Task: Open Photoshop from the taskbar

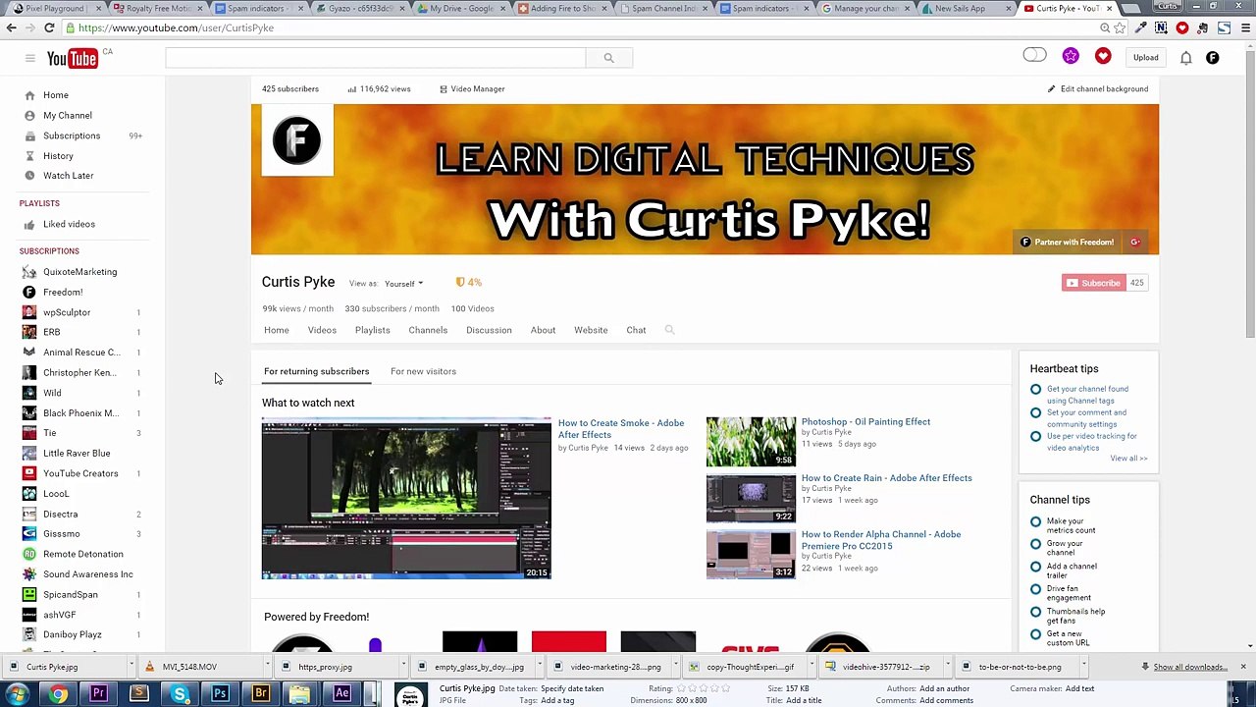Action: pyautogui.click(x=220, y=694)
